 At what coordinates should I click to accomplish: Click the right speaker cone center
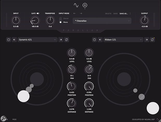(124, 79)
